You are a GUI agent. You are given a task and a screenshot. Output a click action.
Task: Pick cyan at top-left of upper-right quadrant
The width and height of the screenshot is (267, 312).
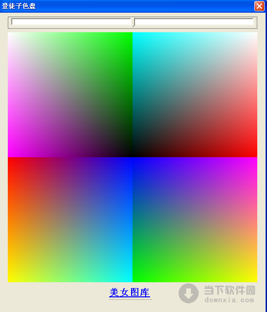pyautogui.click(x=134, y=34)
